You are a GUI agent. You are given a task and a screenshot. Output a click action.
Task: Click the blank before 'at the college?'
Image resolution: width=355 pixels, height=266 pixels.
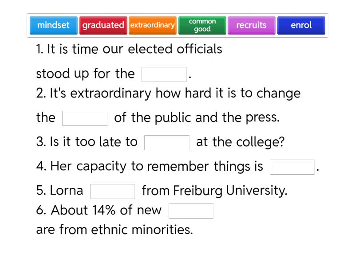[167, 143]
